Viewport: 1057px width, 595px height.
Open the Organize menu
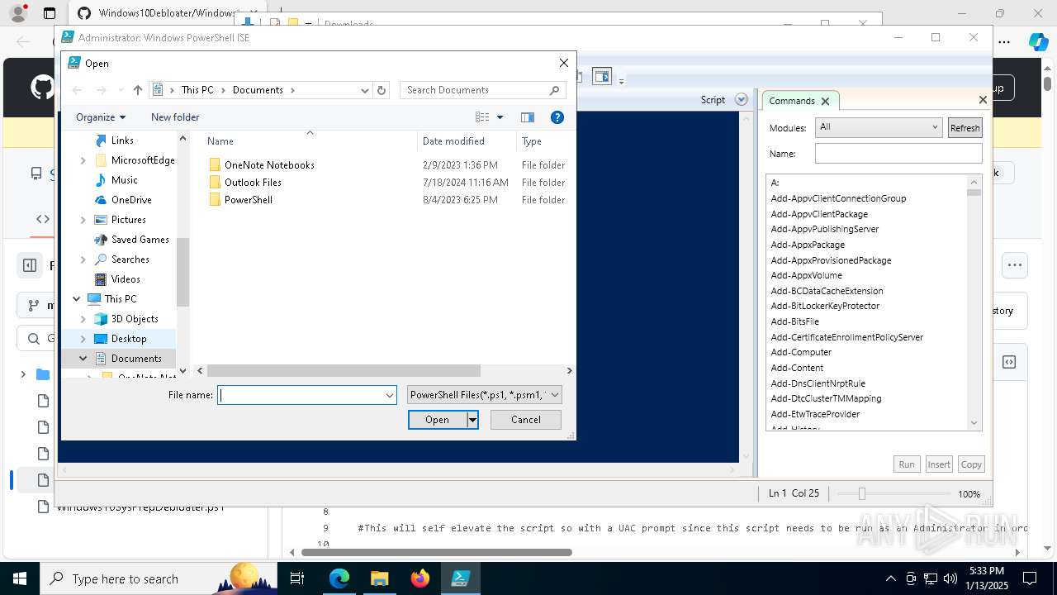[101, 117]
